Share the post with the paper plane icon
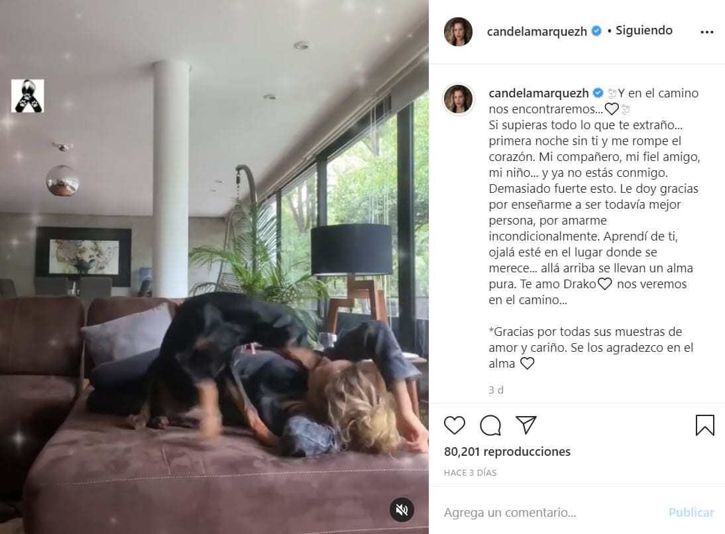The width and height of the screenshot is (725, 534). pos(526,425)
